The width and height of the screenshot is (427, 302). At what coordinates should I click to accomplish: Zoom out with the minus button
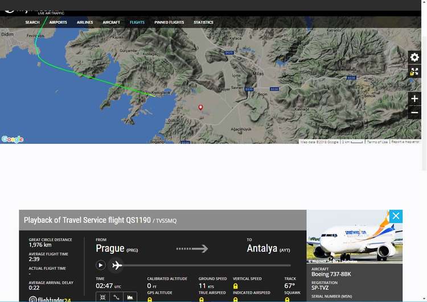point(414,113)
